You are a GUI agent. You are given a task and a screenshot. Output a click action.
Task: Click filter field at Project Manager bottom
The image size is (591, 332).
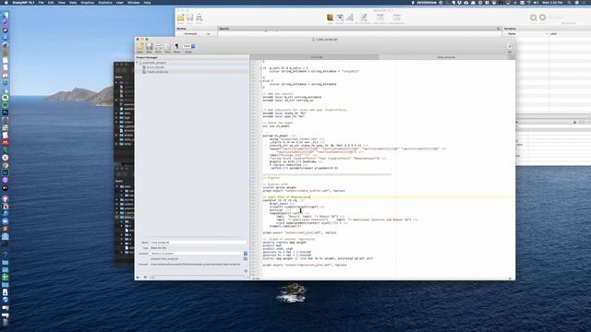point(198,277)
